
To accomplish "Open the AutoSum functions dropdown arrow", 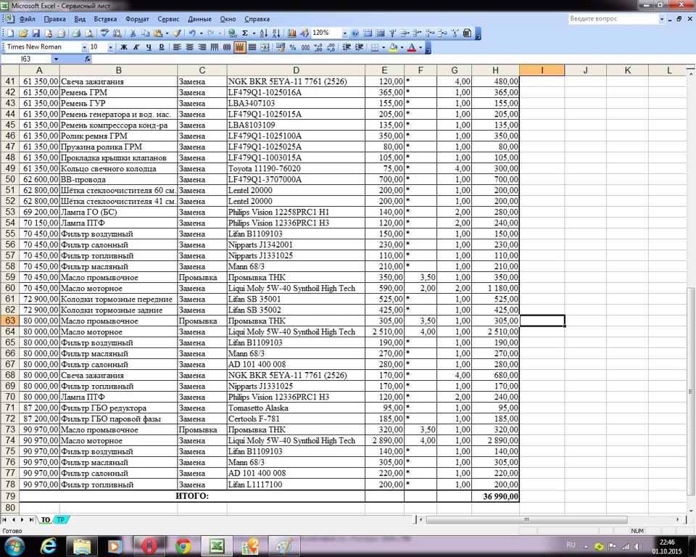I will click(254, 33).
